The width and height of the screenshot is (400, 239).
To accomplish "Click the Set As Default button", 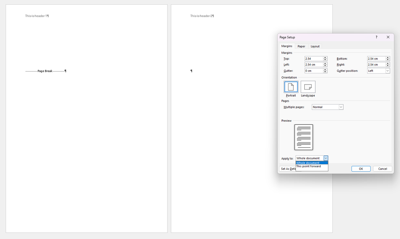I will tap(287, 169).
